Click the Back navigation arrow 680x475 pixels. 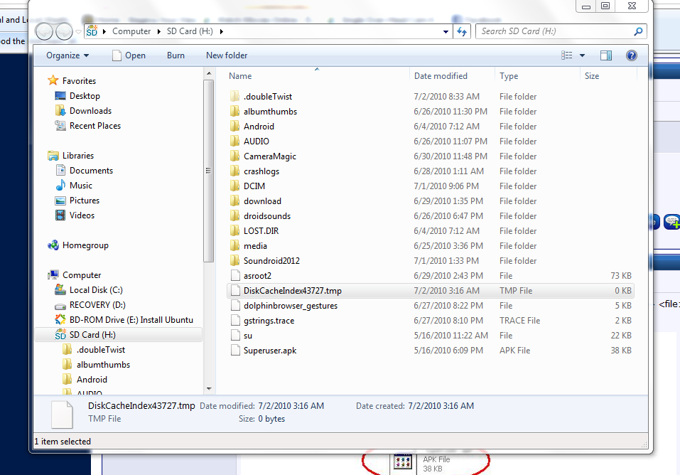(44, 31)
